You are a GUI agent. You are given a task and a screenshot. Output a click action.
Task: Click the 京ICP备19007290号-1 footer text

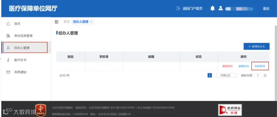pos(123,108)
